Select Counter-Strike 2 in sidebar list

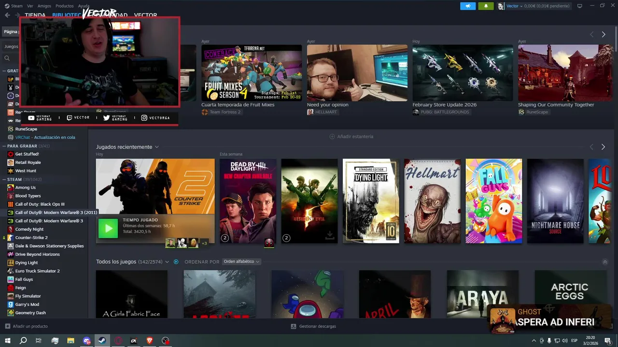(x=31, y=238)
